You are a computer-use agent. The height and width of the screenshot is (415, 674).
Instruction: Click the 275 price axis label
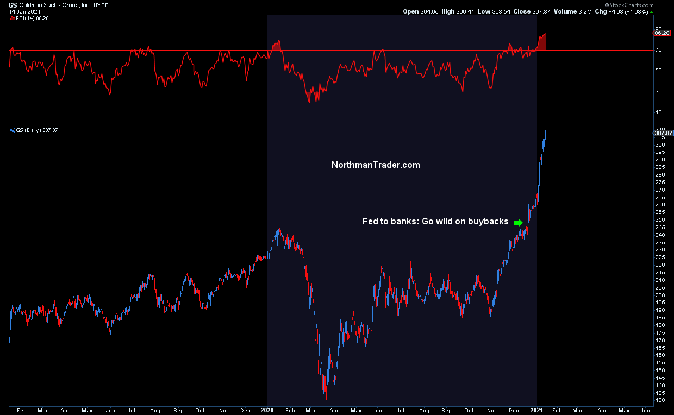tap(659, 182)
